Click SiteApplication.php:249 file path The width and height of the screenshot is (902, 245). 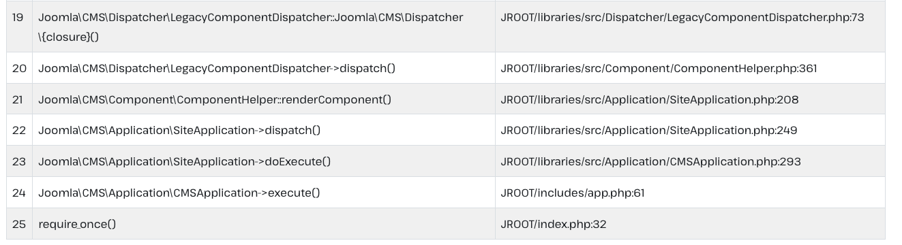[649, 130]
